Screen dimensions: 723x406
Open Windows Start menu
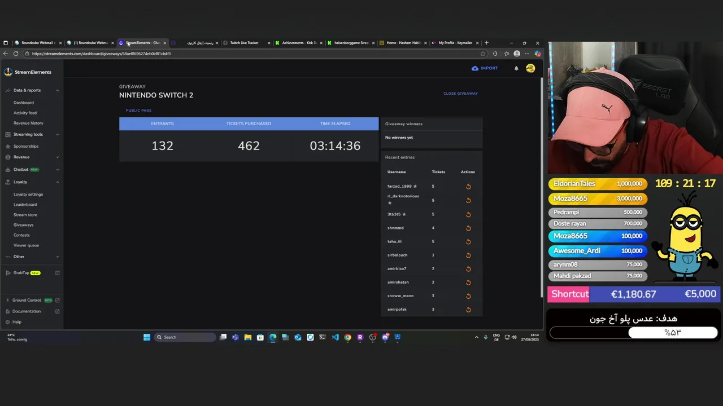(147, 337)
